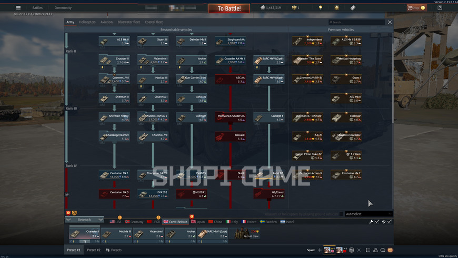
Task: Select the China nation tab
Action: click(215, 222)
